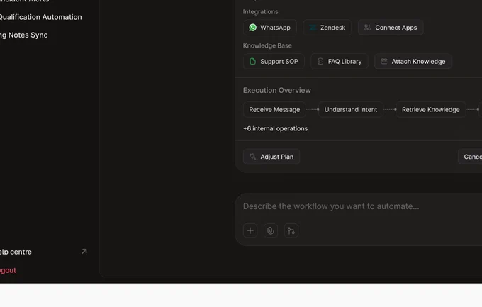Click the Cancel button
The image size is (482, 307).
[x=470, y=157]
